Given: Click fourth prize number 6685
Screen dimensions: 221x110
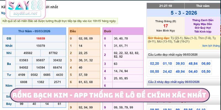Looking at the screenshot, I should point(47,75).
